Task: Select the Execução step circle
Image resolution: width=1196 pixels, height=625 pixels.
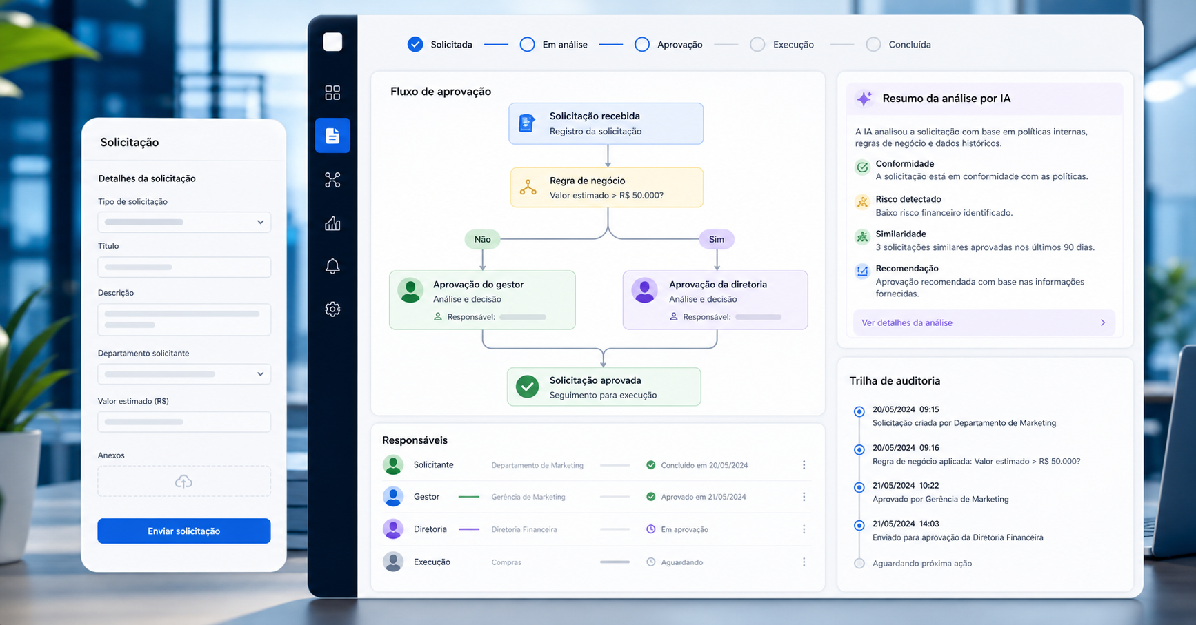Action: coord(757,44)
